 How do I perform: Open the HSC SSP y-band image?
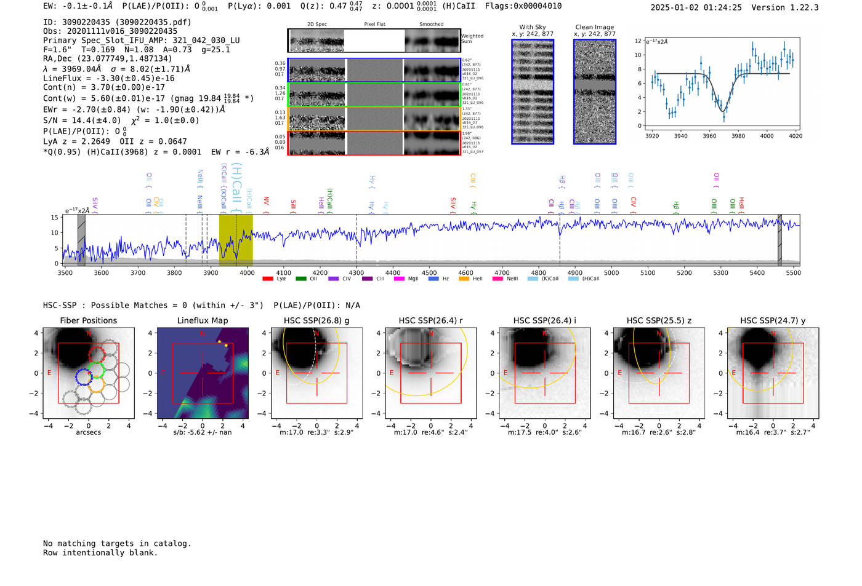[x=773, y=373]
